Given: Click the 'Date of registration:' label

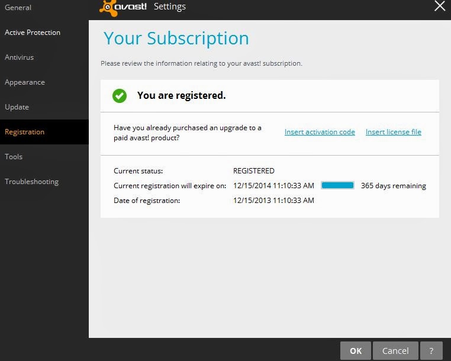Looking at the screenshot, I should [147, 201].
